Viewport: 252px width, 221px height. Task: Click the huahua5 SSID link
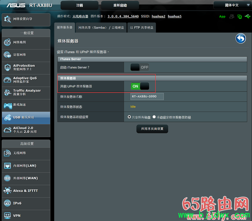[x=175, y=16]
